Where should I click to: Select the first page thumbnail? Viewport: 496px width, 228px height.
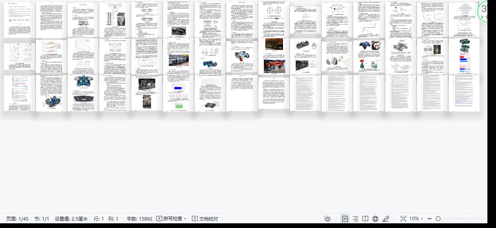point(19,20)
